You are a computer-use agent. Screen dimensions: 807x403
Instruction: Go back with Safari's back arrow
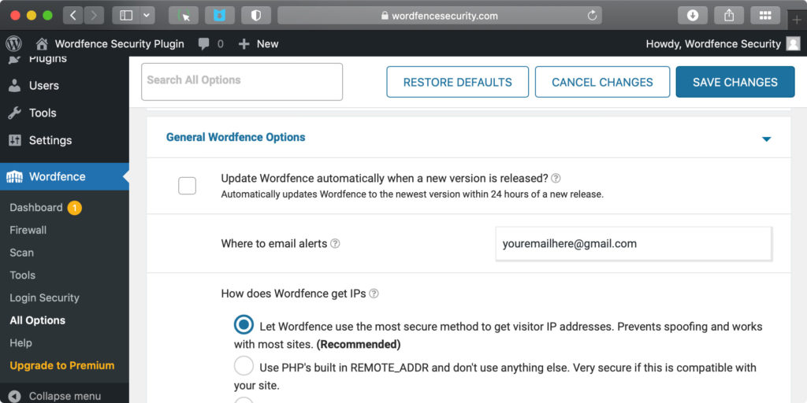tap(73, 16)
